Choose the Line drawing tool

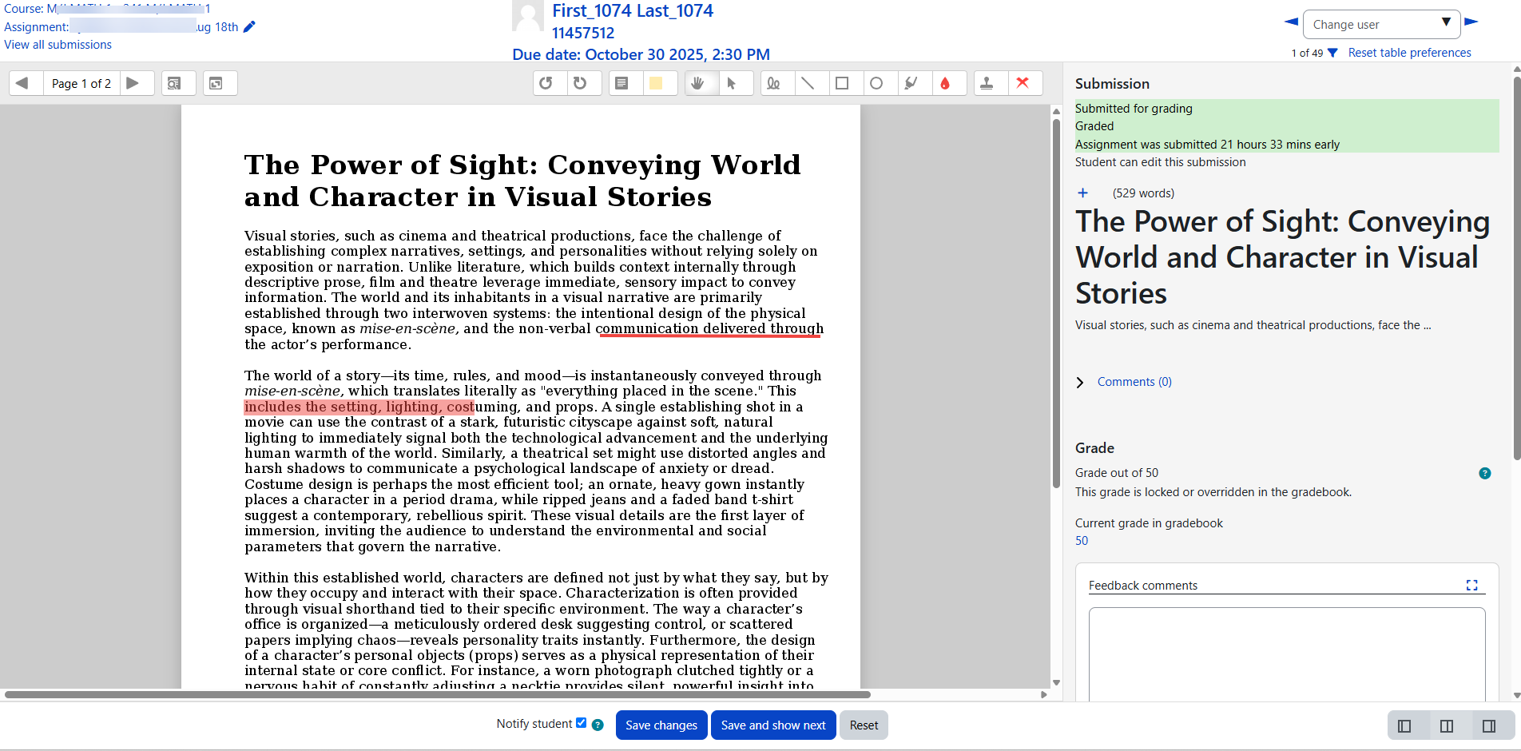(x=808, y=83)
